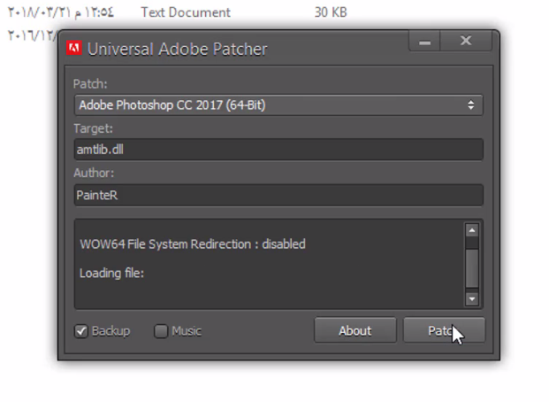Open the Patch selection dropdown
The image size is (549, 402).
click(x=278, y=105)
